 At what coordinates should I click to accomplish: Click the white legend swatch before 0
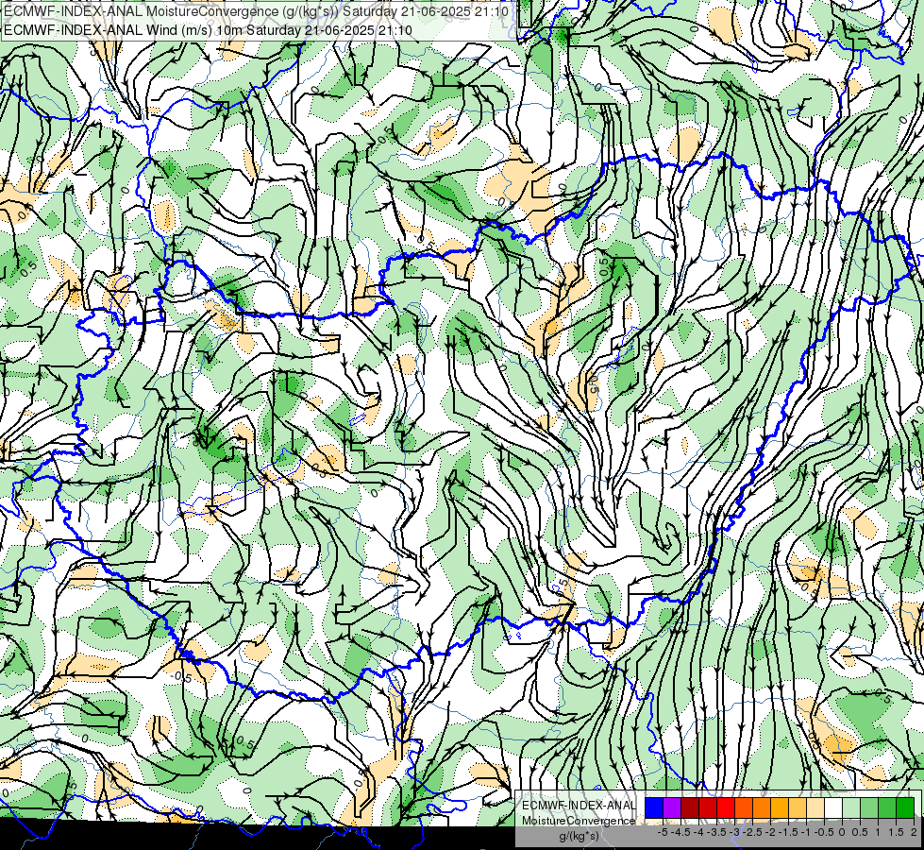833,807
